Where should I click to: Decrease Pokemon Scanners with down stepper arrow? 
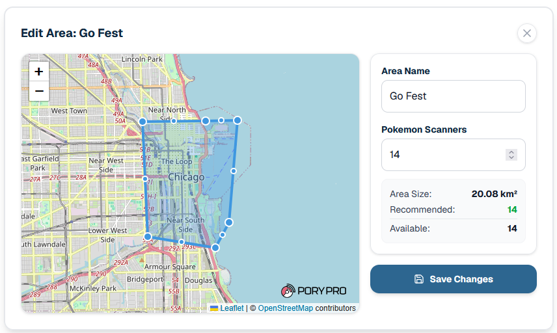coord(511,157)
